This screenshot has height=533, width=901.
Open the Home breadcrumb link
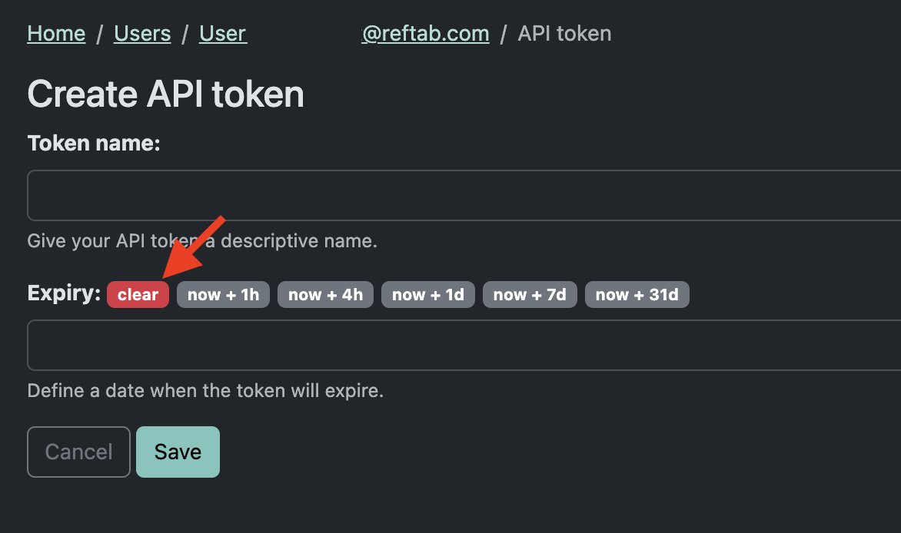point(56,33)
